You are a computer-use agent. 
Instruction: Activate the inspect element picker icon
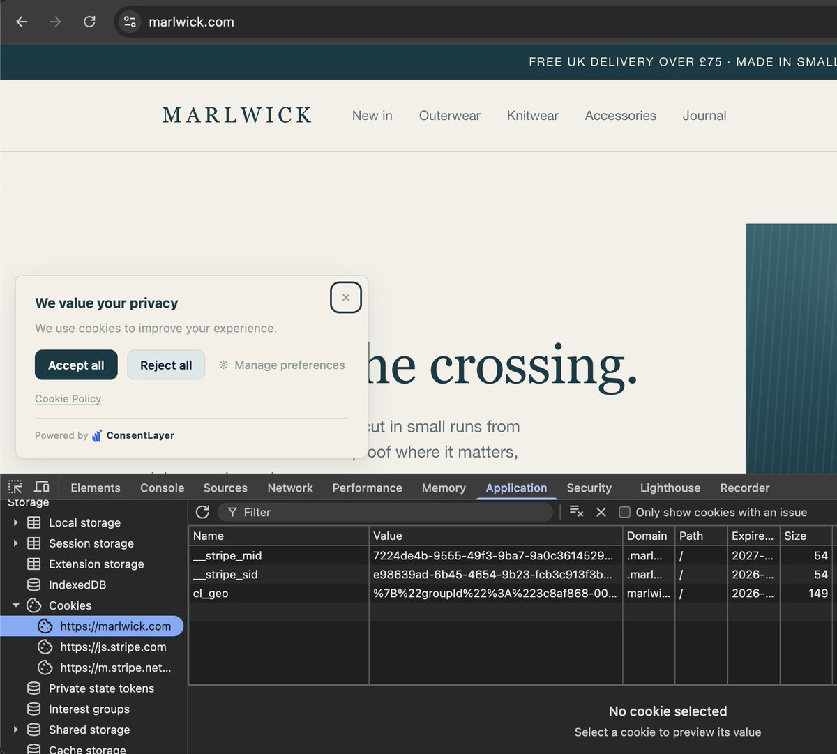coord(15,487)
